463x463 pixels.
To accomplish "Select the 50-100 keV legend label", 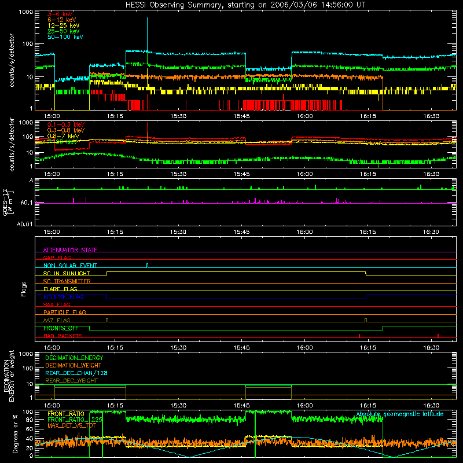I will 65,37.
